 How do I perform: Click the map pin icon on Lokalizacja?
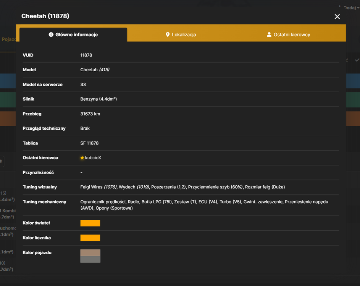tap(168, 35)
